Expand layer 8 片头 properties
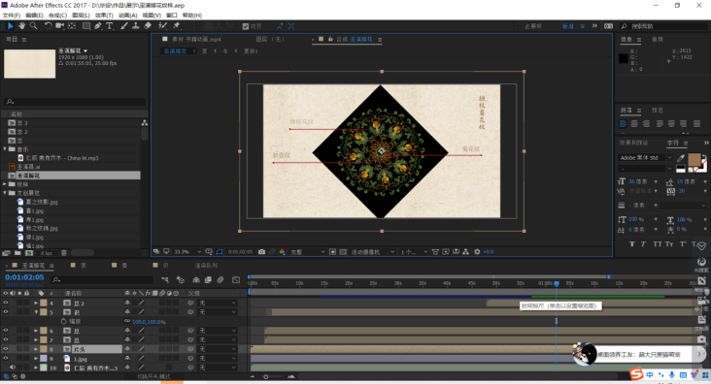This screenshot has height=384, width=711. (36, 349)
